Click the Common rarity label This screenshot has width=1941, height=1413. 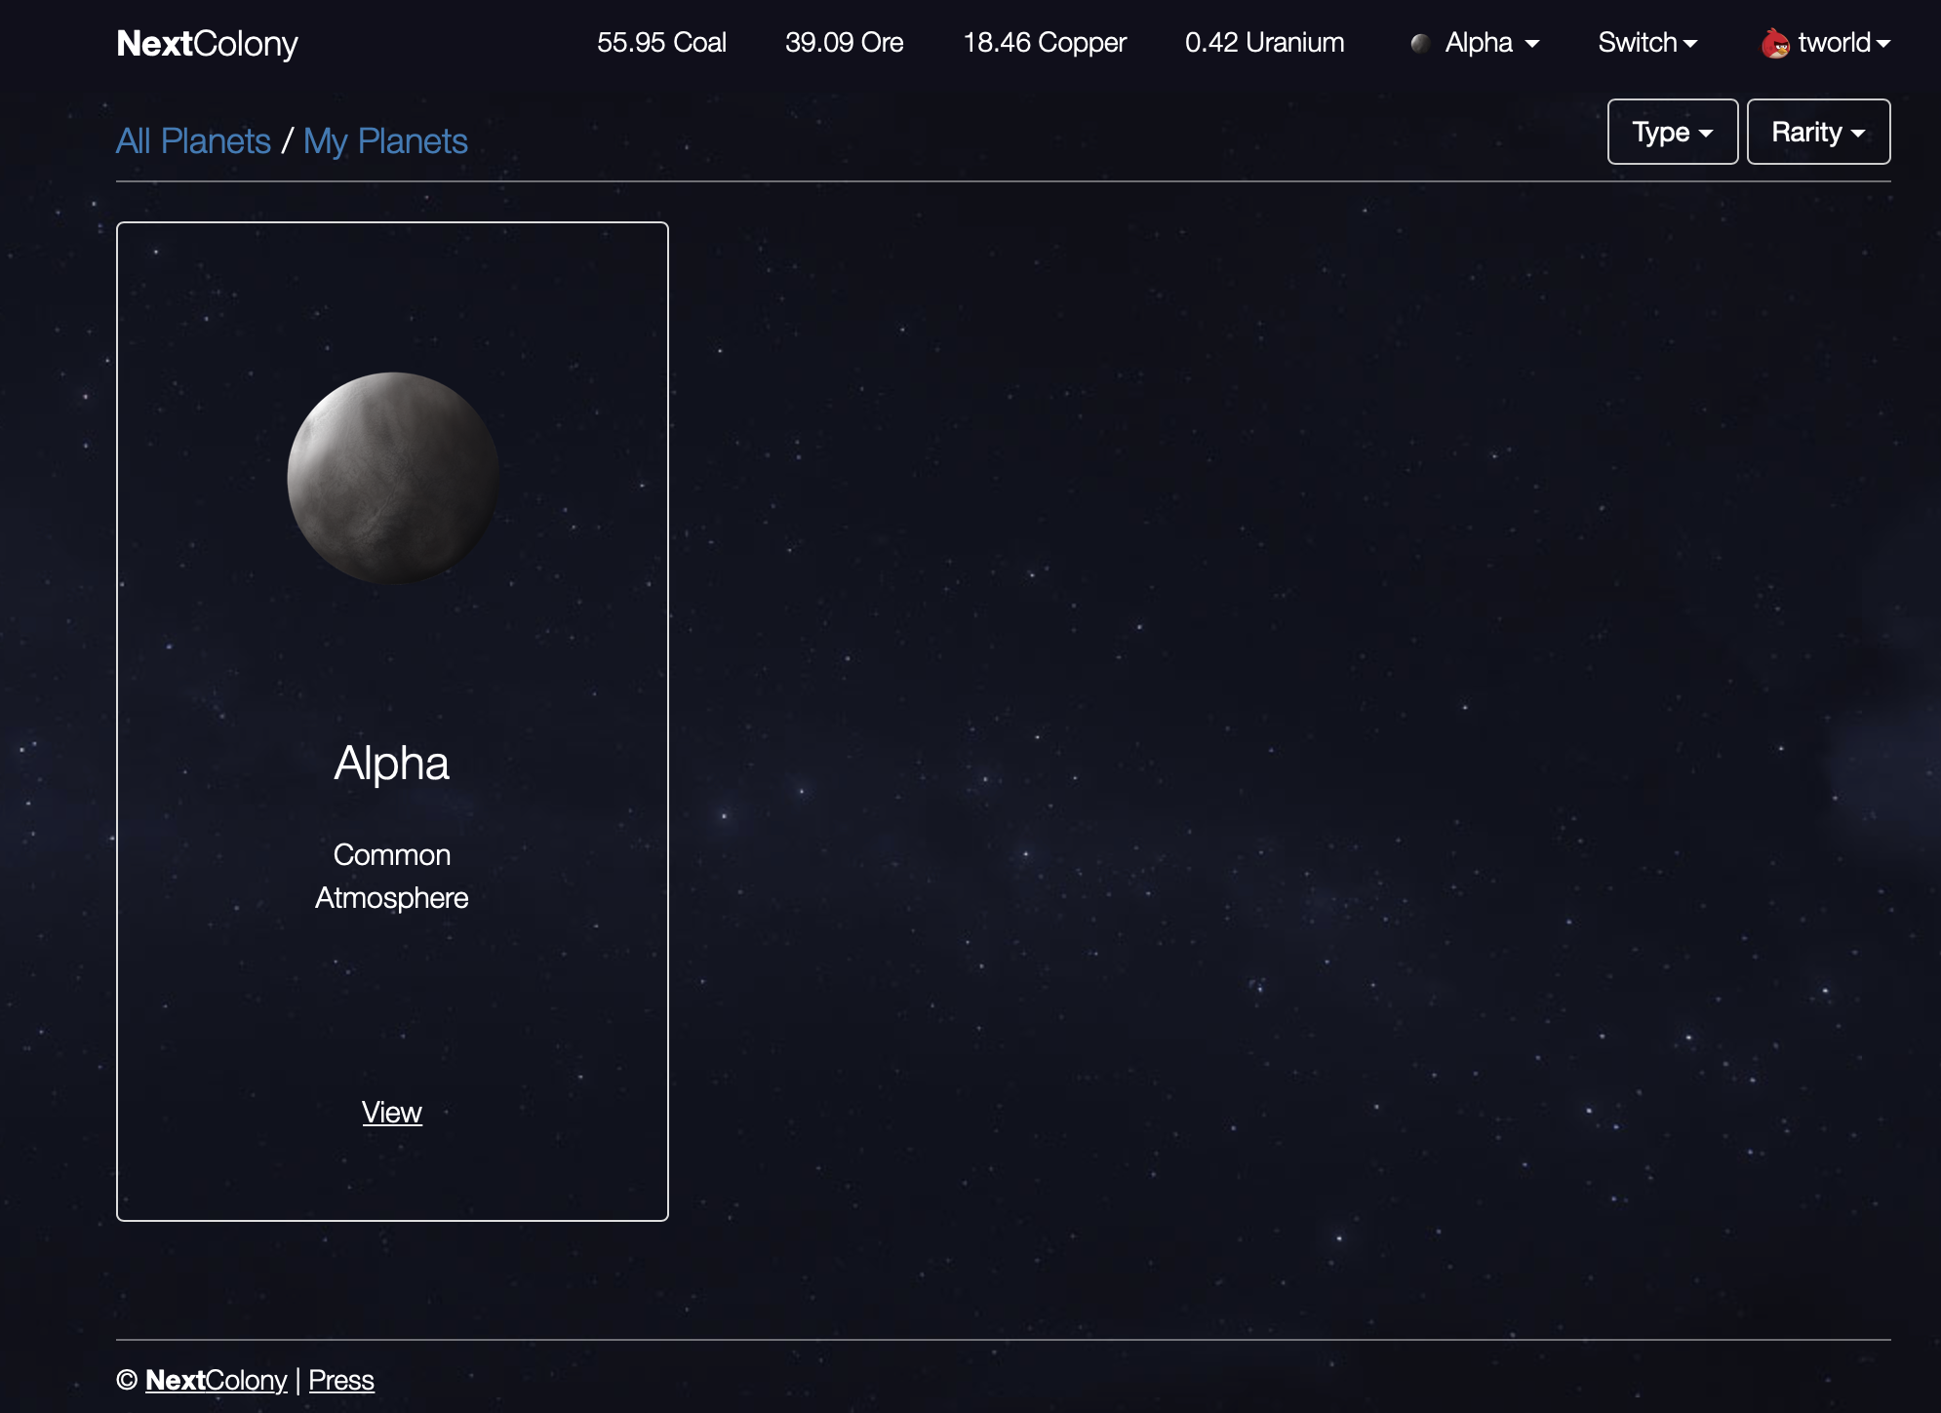click(x=392, y=854)
